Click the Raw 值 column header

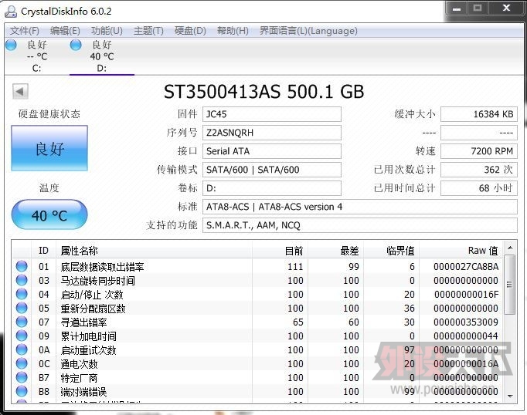tap(461, 251)
